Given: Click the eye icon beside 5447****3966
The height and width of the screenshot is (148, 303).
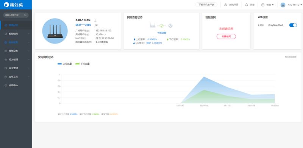Looking at the screenshot, I should pos(96,25).
